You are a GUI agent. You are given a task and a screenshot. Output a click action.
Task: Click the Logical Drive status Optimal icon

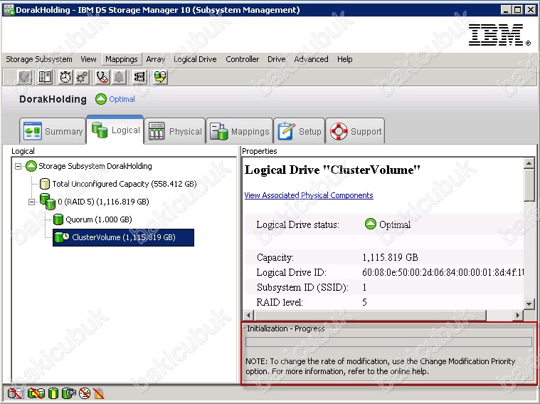coord(371,224)
